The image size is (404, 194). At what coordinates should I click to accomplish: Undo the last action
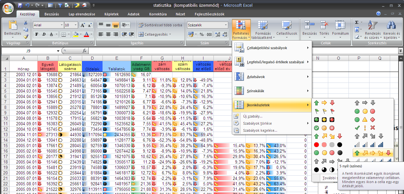point(28,5)
